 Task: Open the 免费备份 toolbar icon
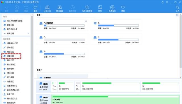pos(112,7)
